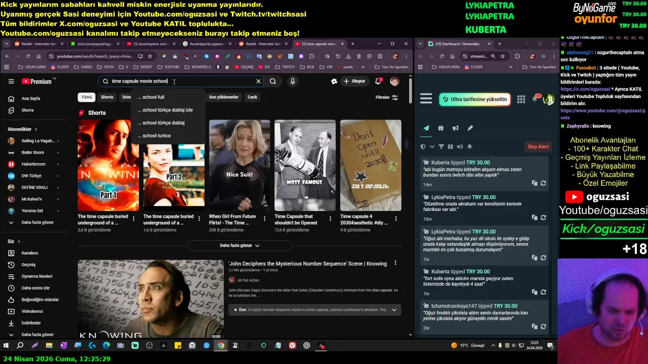Open the YouTube account avatar menu
The width and height of the screenshot is (648, 364).
click(394, 81)
